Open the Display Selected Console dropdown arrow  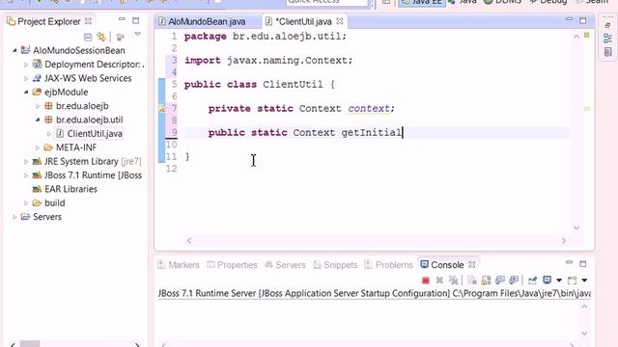click(x=559, y=280)
